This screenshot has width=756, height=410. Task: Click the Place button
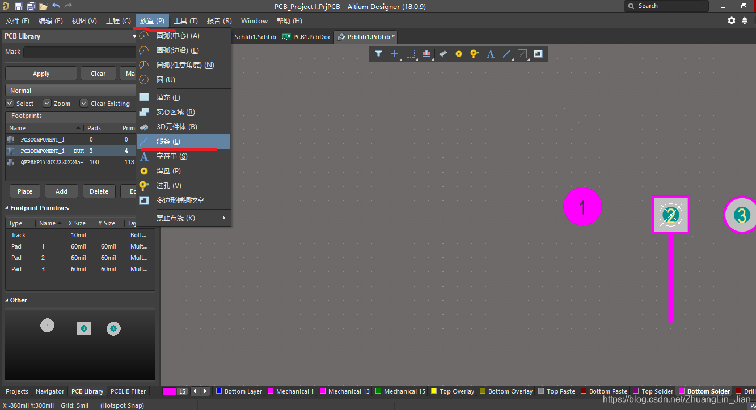coord(25,191)
